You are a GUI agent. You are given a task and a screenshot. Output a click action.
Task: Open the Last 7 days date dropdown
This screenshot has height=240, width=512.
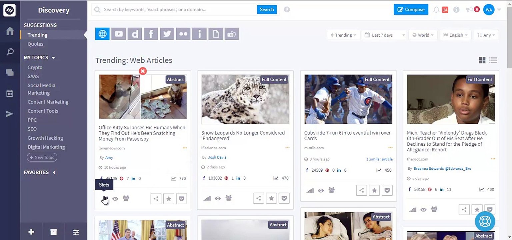point(385,35)
